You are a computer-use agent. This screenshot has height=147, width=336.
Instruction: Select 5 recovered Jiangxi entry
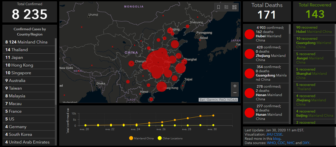coord(313,58)
